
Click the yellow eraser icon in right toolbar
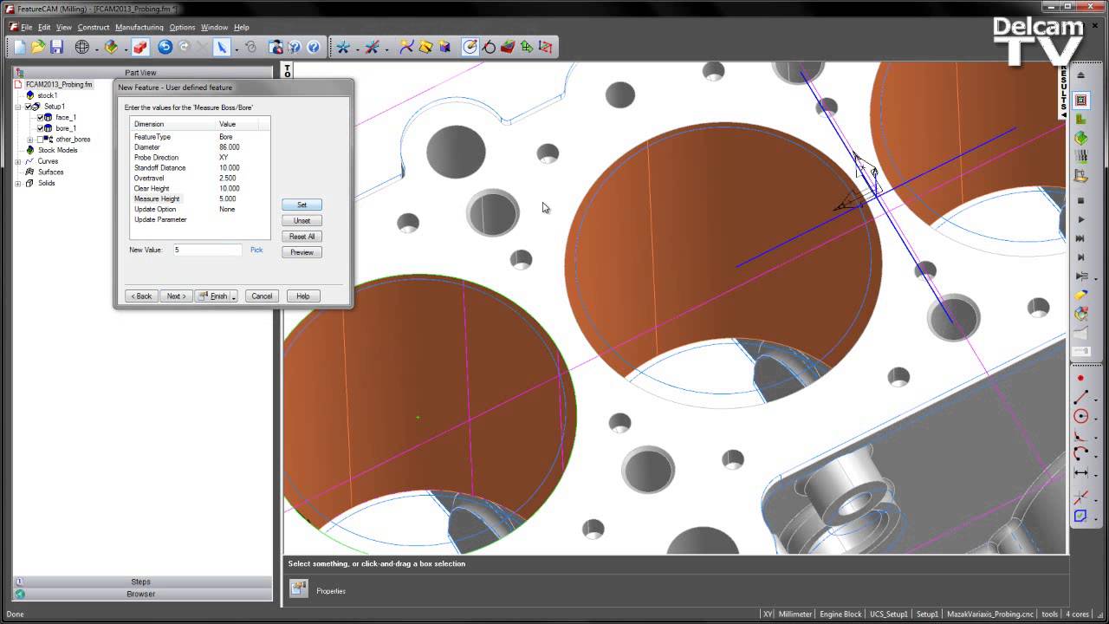click(1080, 296)
